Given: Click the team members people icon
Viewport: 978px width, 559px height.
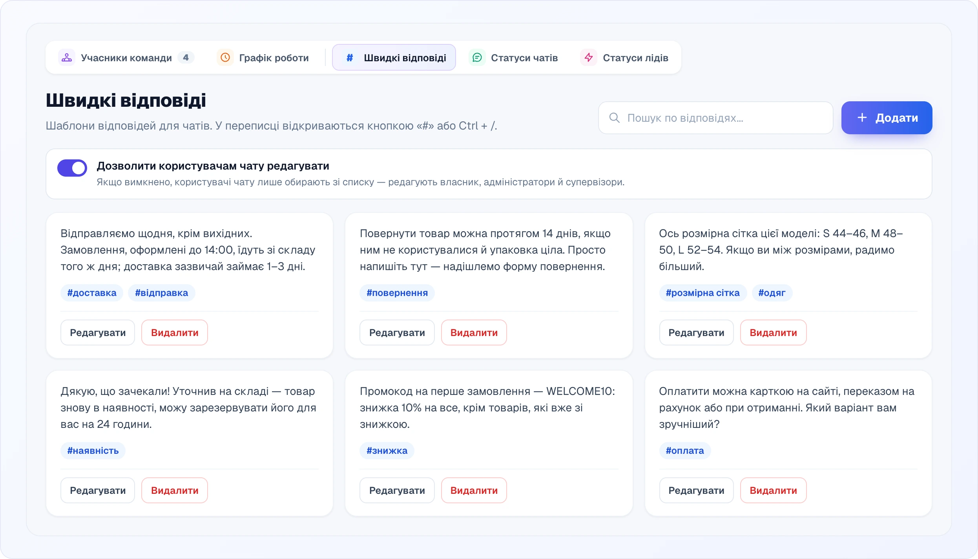Looking at the screenshot, I should (67, 58).
